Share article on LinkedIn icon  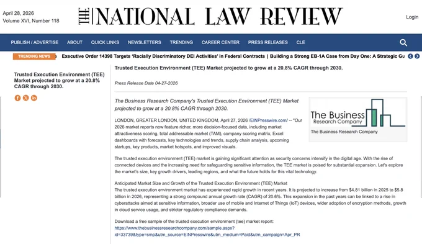tap(34, 98)
